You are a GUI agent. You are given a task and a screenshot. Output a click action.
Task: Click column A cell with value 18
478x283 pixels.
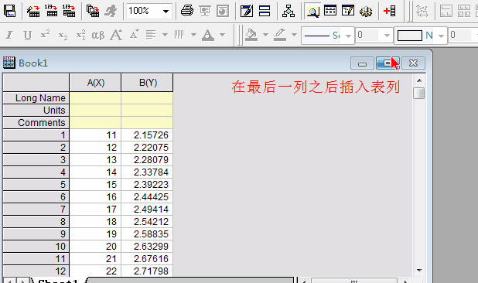pyautogui.click(x=95, y=222)
